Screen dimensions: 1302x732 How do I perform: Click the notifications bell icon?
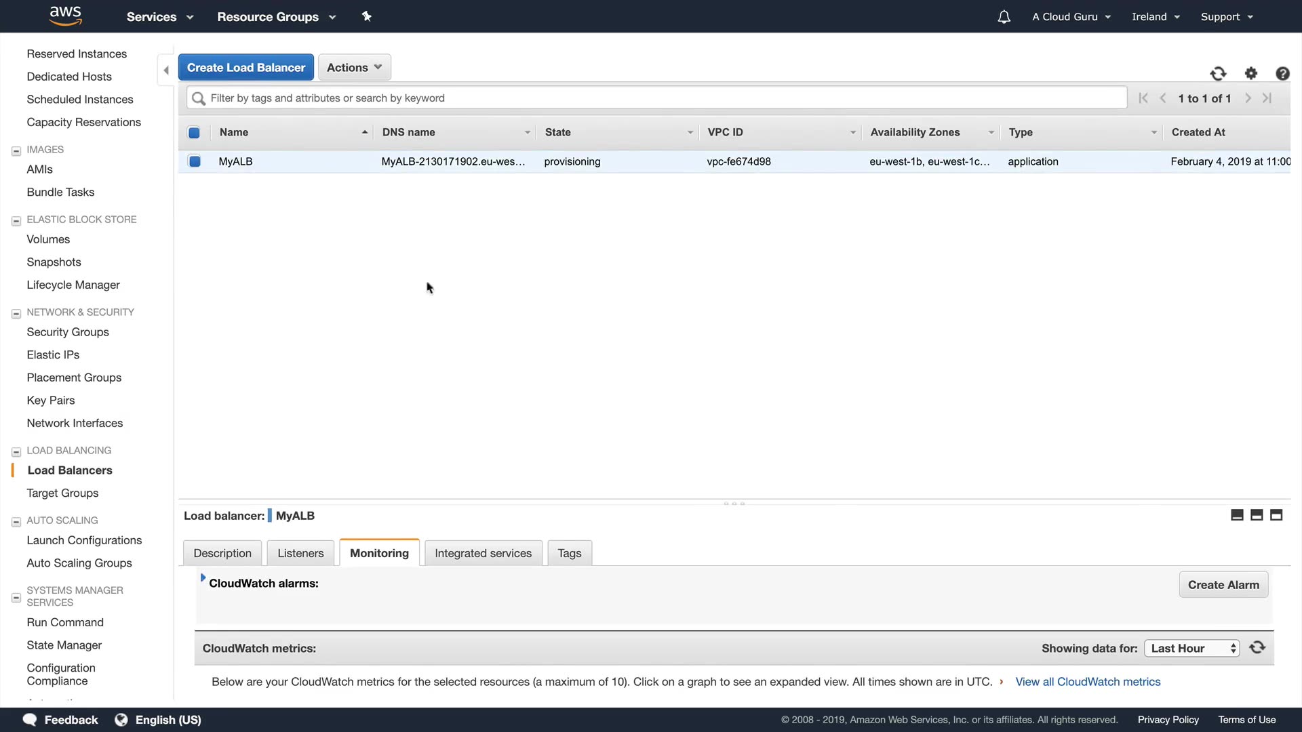click(x=1004, y=17)
